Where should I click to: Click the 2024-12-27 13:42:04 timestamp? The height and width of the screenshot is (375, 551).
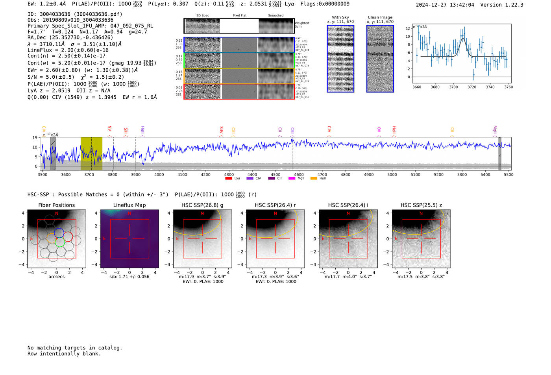[x=445, y=5]
